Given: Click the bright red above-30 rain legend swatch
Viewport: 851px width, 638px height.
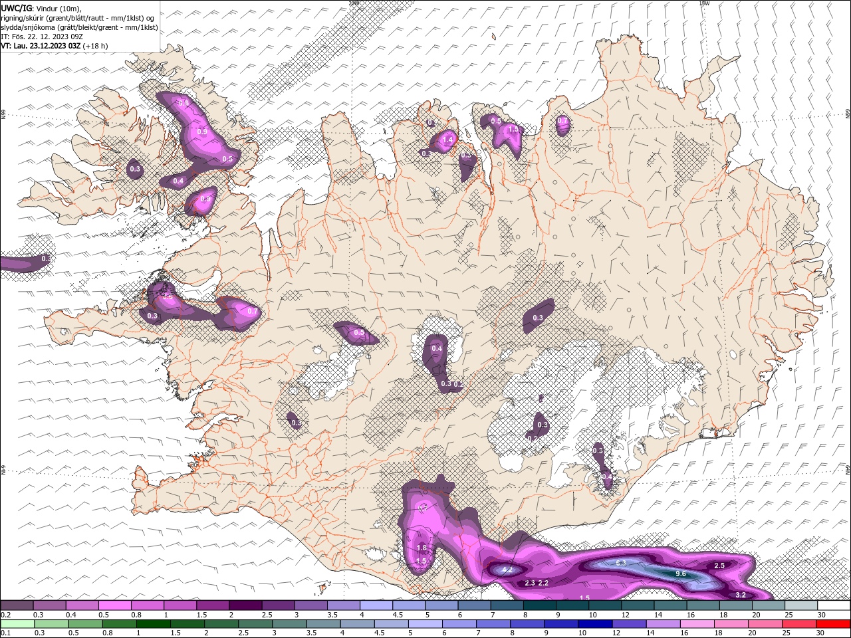Looking at the screenshot, I should click(x=832, y=624).
